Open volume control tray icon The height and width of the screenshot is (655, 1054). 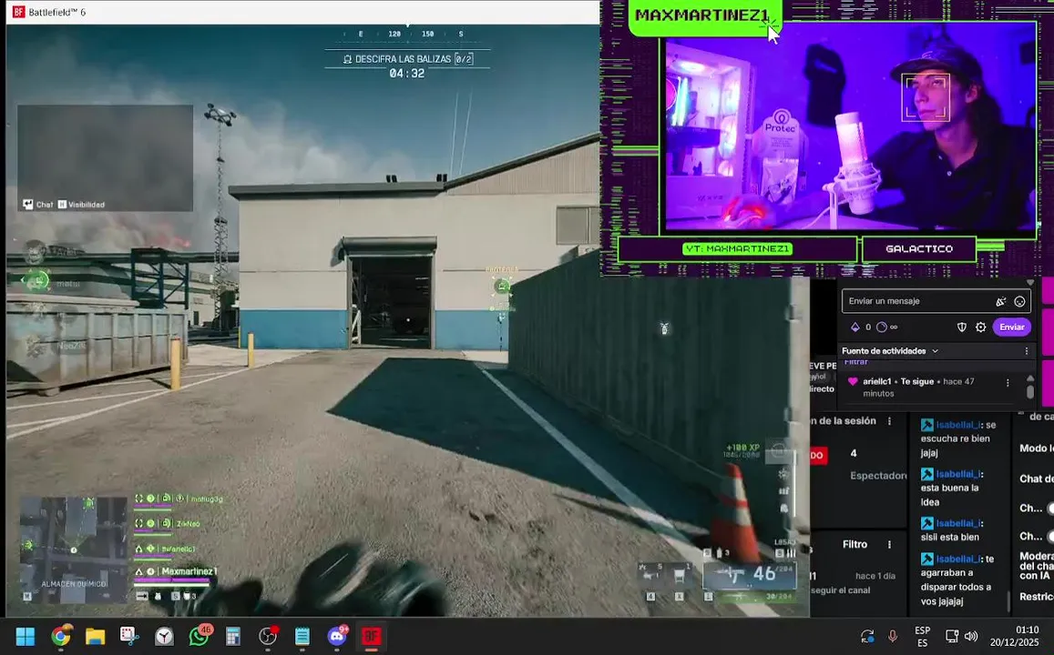pos(971,636)
